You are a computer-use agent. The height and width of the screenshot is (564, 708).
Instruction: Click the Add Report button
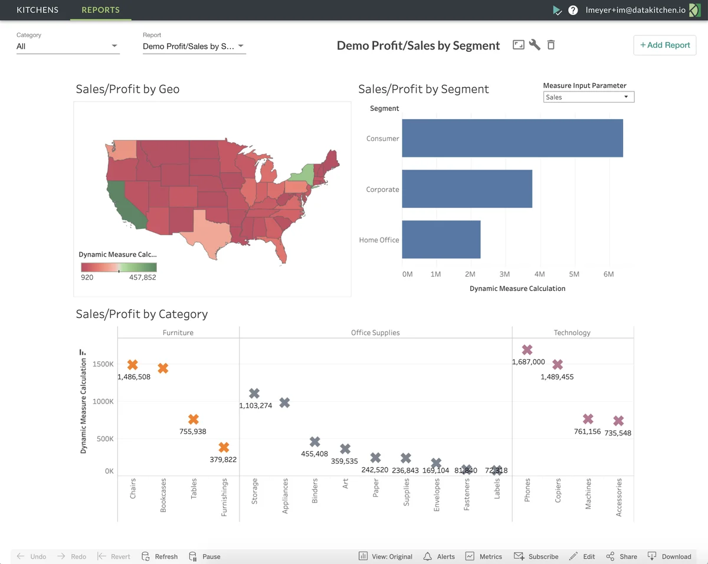tap(664, 45)
